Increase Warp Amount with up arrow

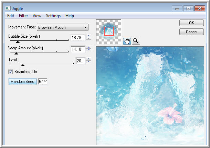pyautogui.click(x=89, y=47)
